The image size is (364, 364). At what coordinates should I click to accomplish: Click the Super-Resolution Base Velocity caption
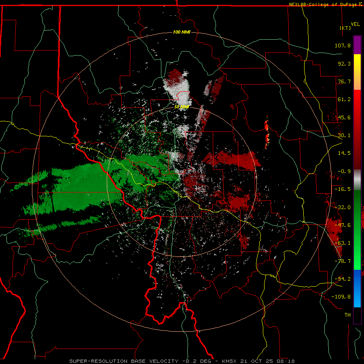pos(182,361)
